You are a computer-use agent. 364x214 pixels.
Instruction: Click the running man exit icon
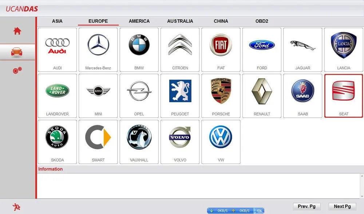pos(16,207)
